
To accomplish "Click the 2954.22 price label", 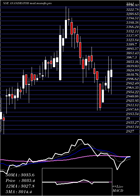I will pos(132,92).
